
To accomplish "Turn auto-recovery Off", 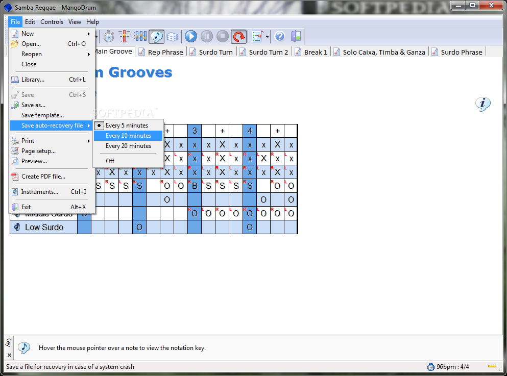I will tap(128, 161).
